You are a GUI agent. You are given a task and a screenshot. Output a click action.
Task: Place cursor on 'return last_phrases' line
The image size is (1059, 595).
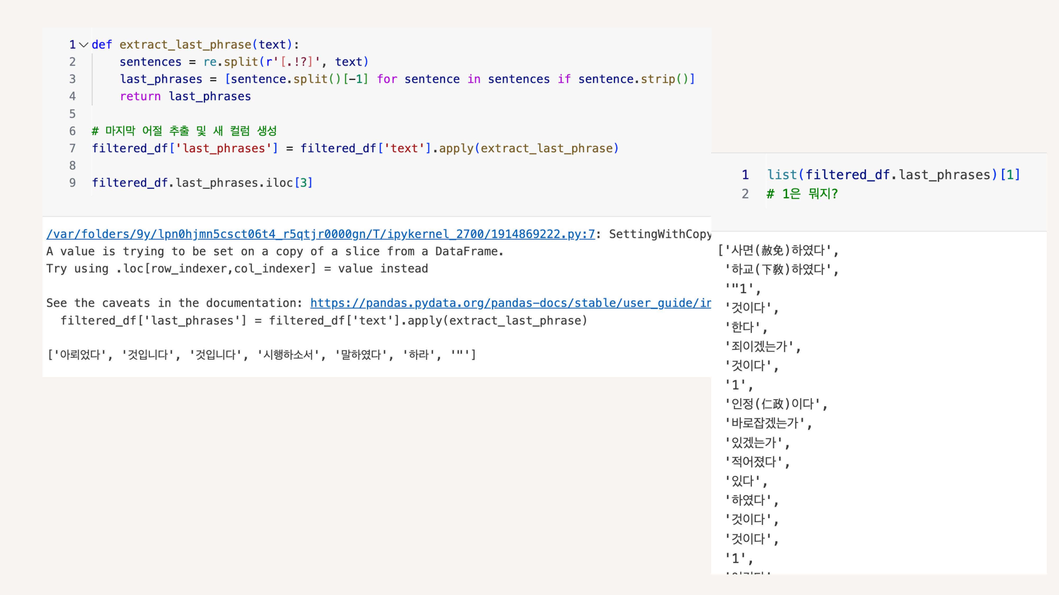click(185, 97)
